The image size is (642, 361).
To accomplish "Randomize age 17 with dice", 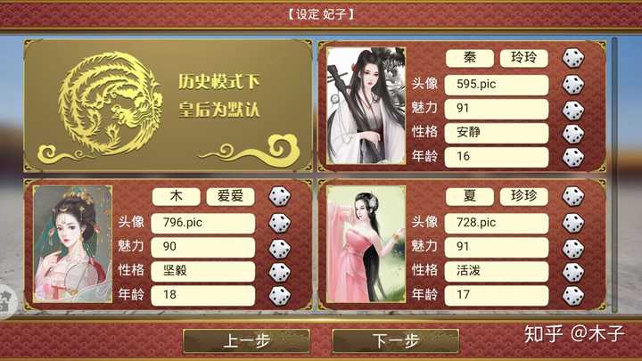I will (x=572, y=296).
